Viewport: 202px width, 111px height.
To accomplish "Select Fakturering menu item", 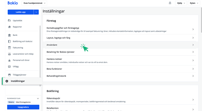I will [18, 48].
